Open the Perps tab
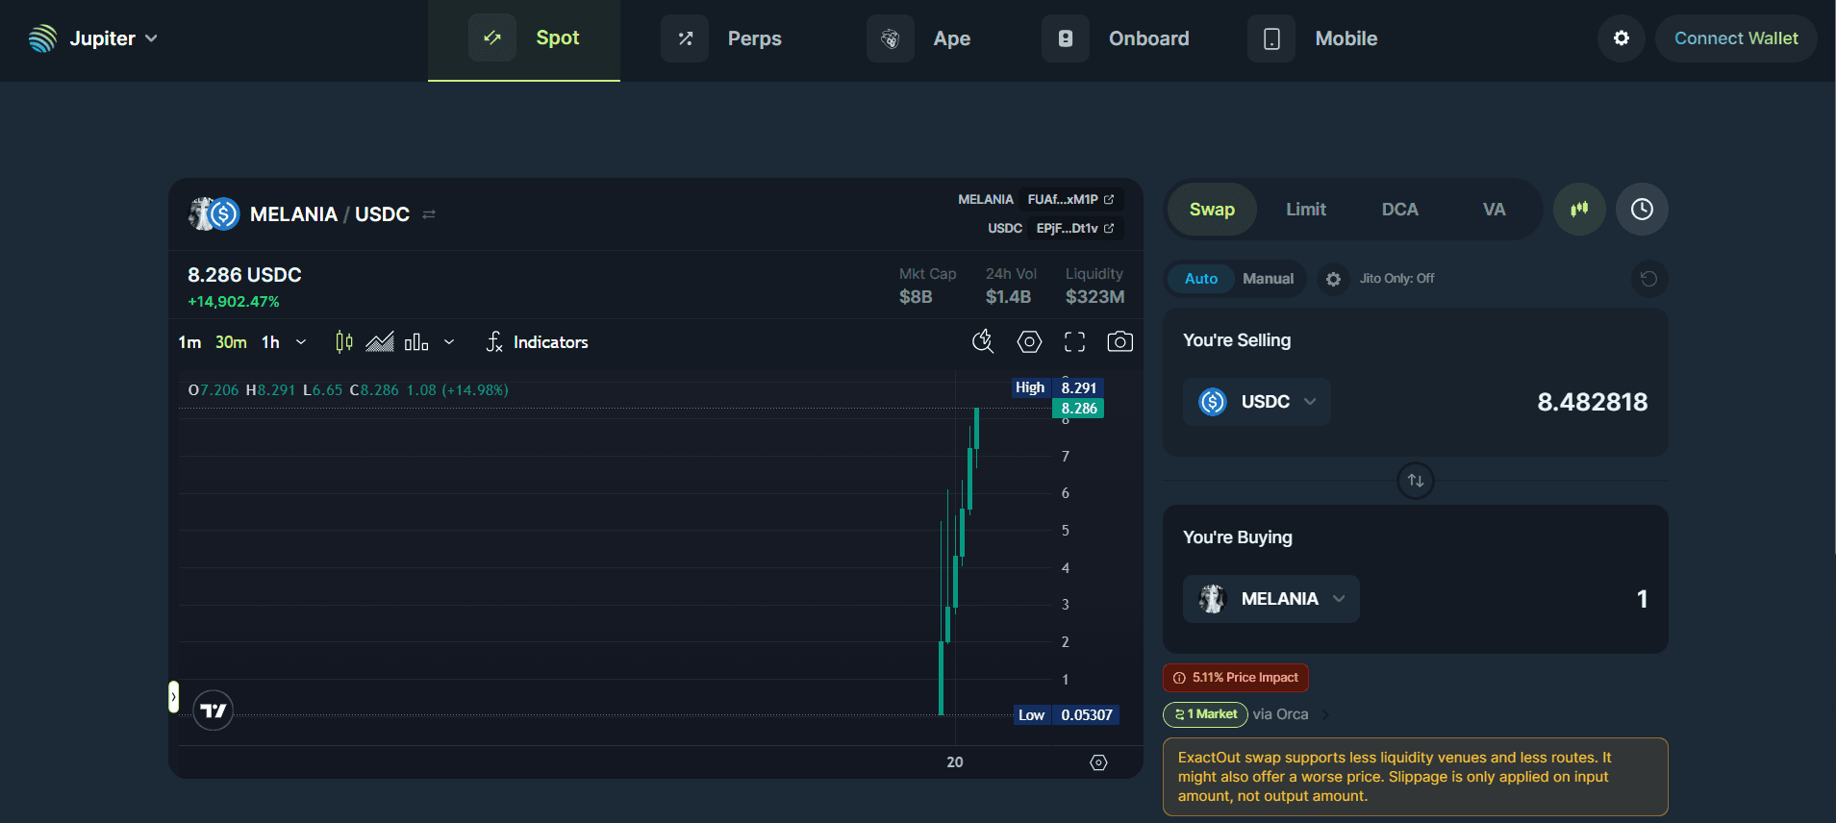 [x=721, y=38]
